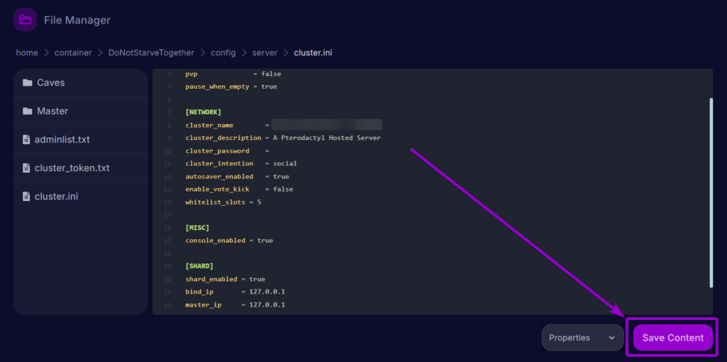Navigate to home in the breadcrumb

(x=27, y=53)
